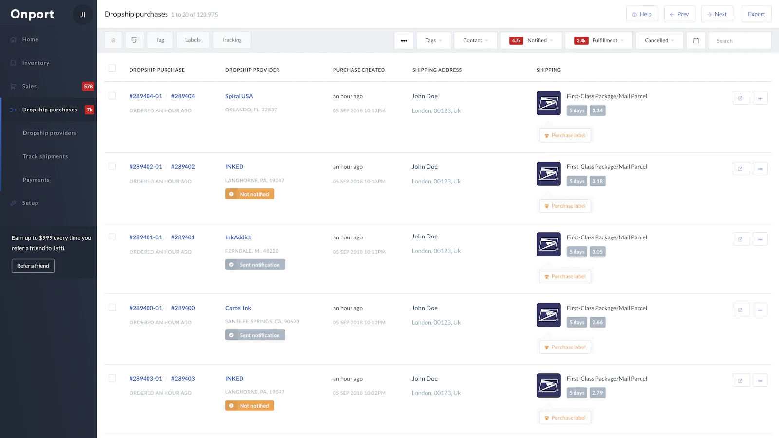Check the select-all checkbox in the table header
779x438 pixels.
point(112,69)
